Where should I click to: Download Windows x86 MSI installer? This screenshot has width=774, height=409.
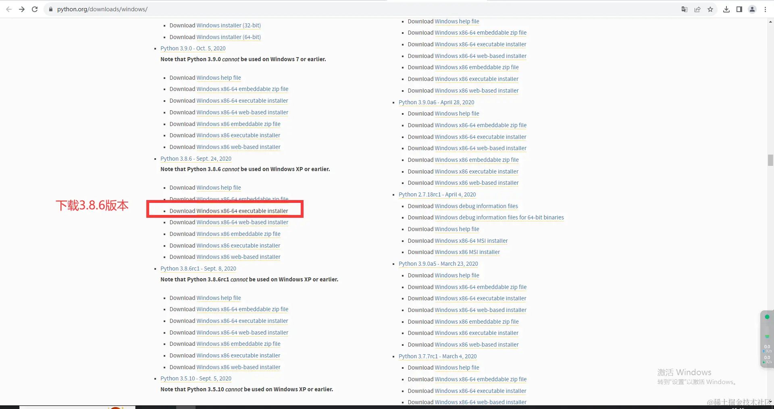pos(467,252)
